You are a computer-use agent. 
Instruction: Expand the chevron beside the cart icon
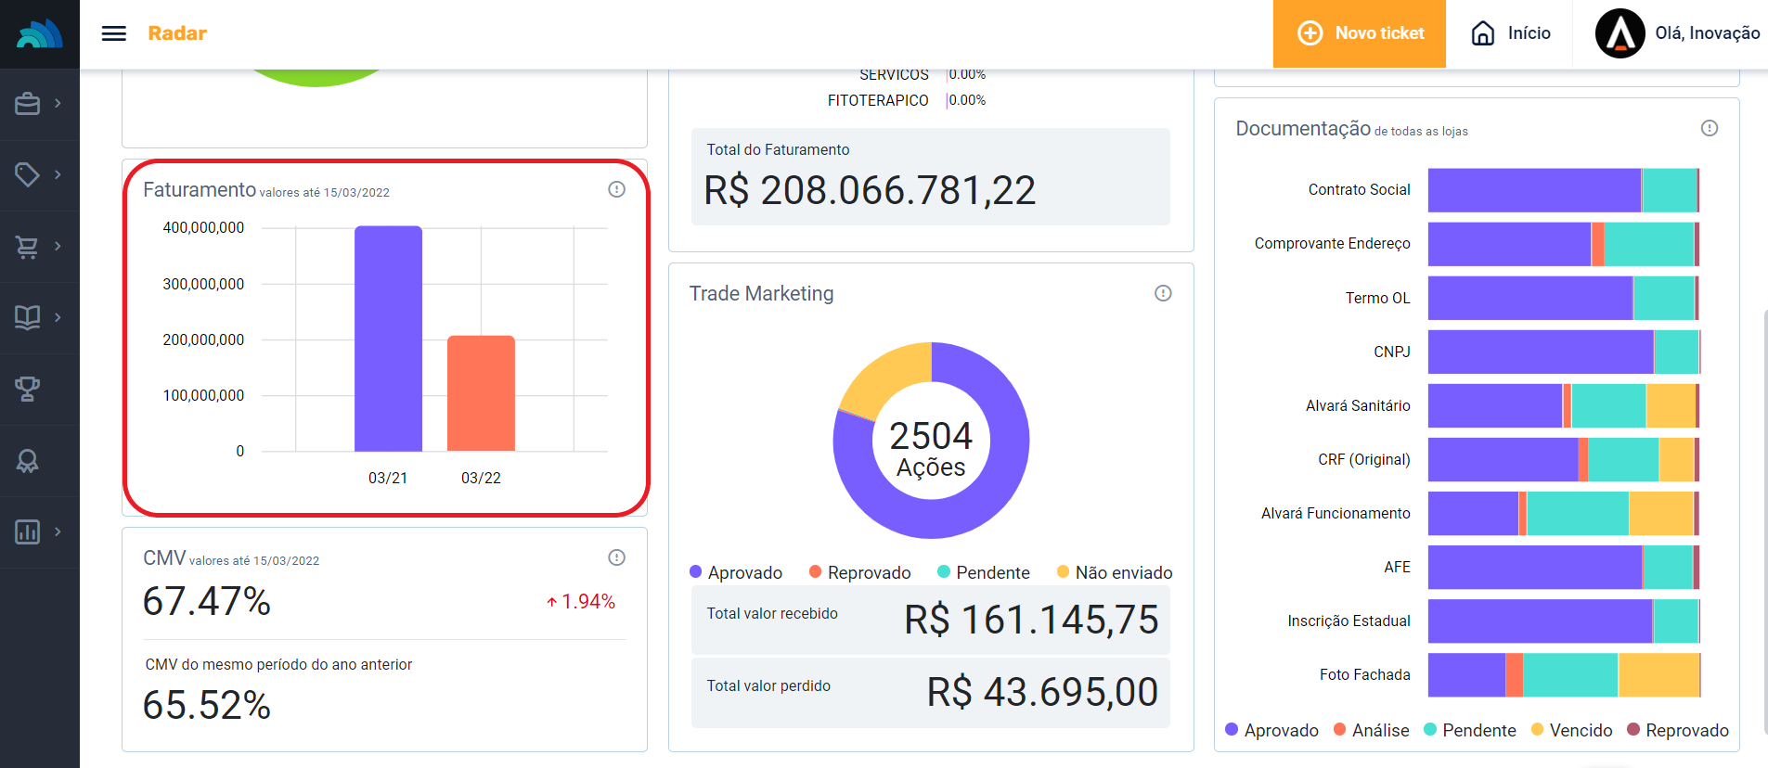(58, 246)
